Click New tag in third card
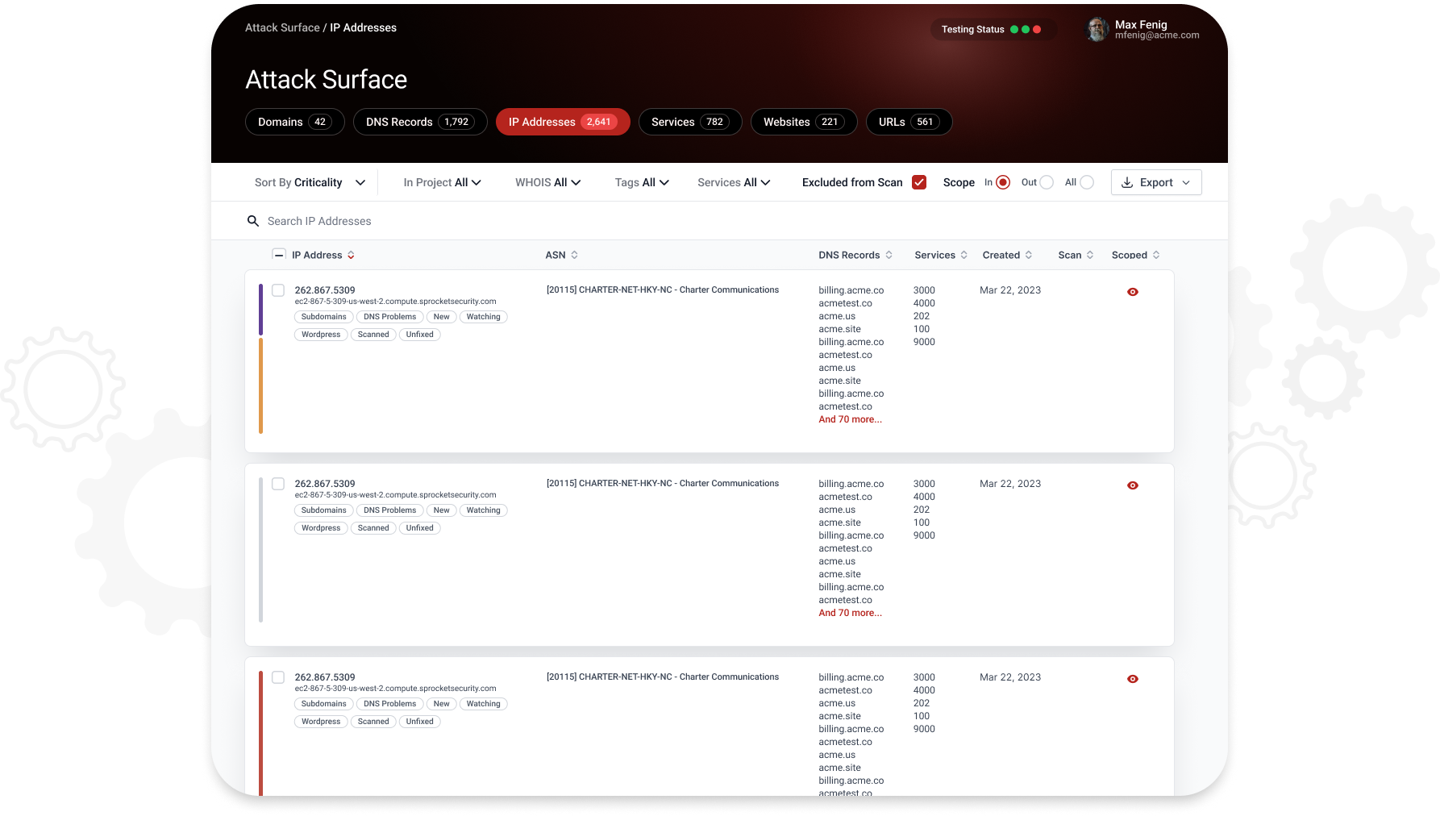Viewport: 1440px width, 816px height. coord(442,704)
